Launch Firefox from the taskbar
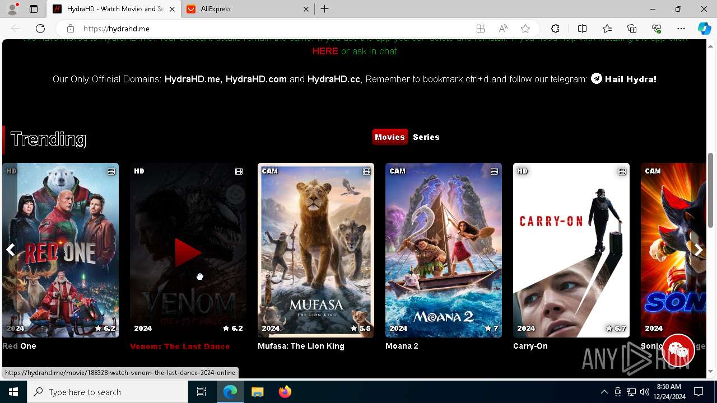 pyautogui.click(x=285, y=392)
